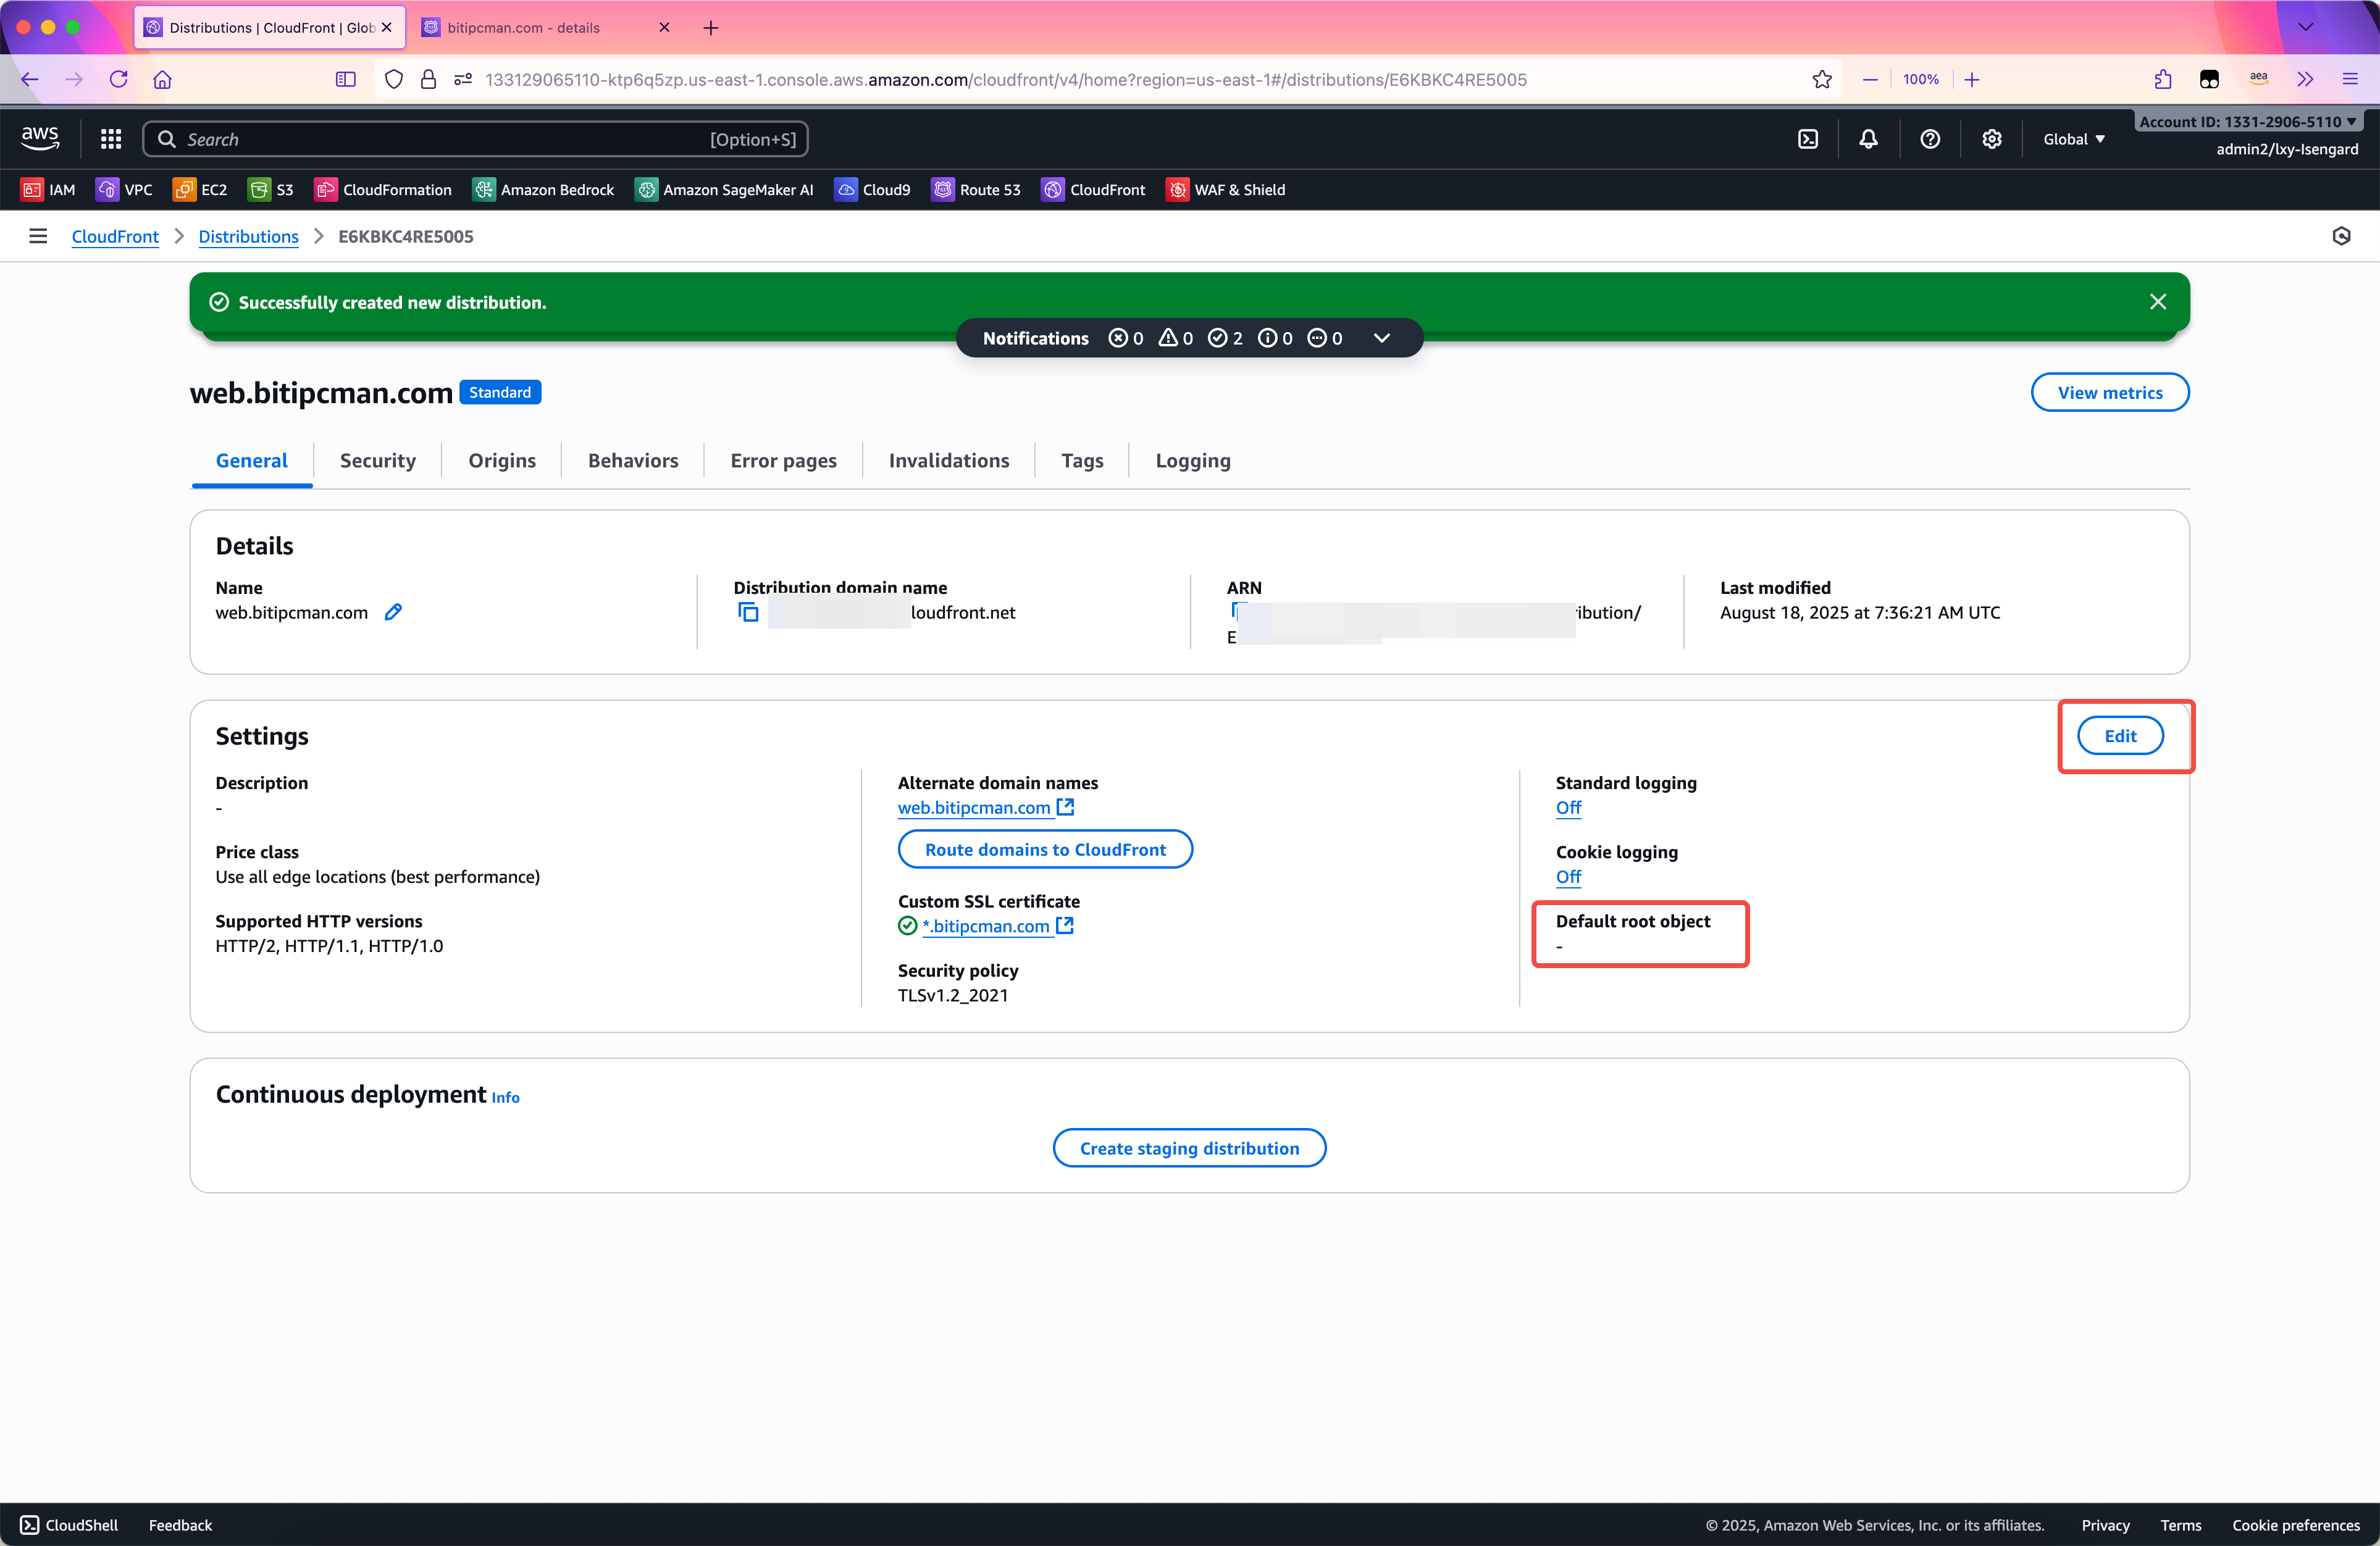Expand the Notifications bar chevron
The height and width of the screenshot is (1546, 2380).
click(x=1381, y=338)
